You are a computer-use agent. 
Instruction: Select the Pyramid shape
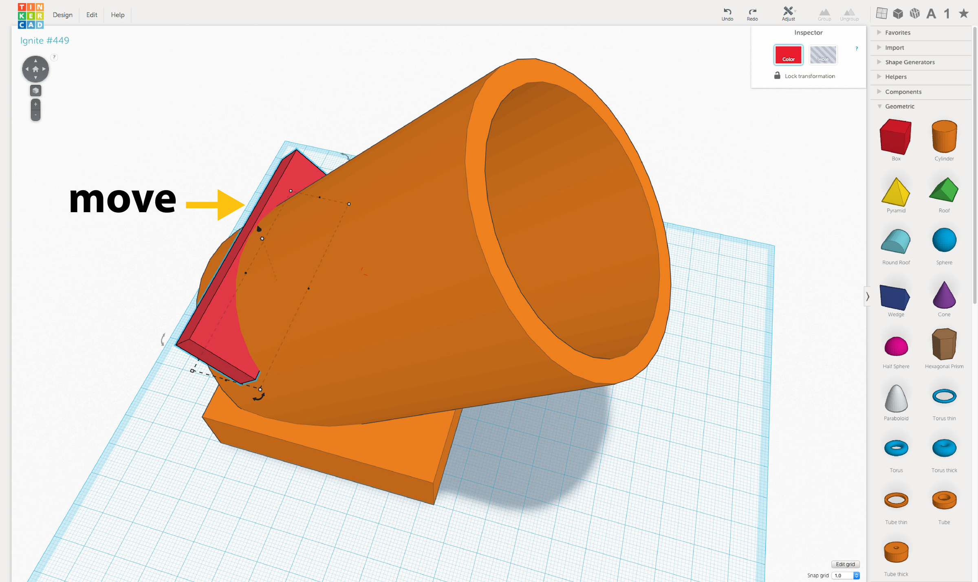coord(895,192)
